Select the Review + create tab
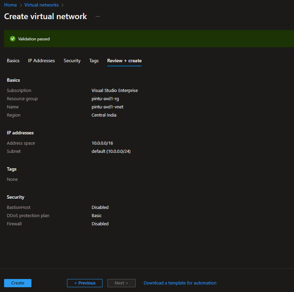Viewport: 294px width, 292px height. coord(124,61)
